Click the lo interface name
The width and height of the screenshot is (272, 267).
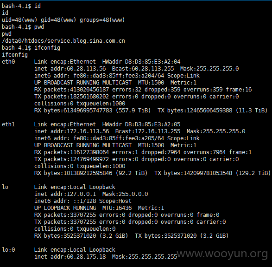(5, 187)
